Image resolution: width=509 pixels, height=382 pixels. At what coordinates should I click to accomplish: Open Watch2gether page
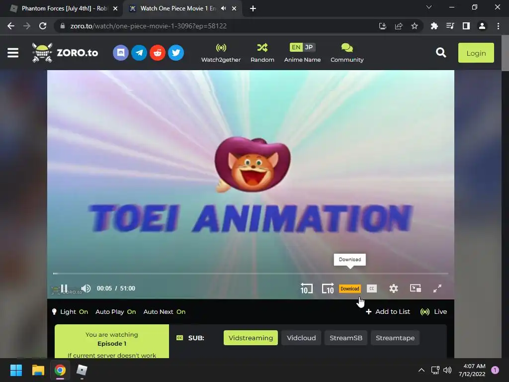221,53
